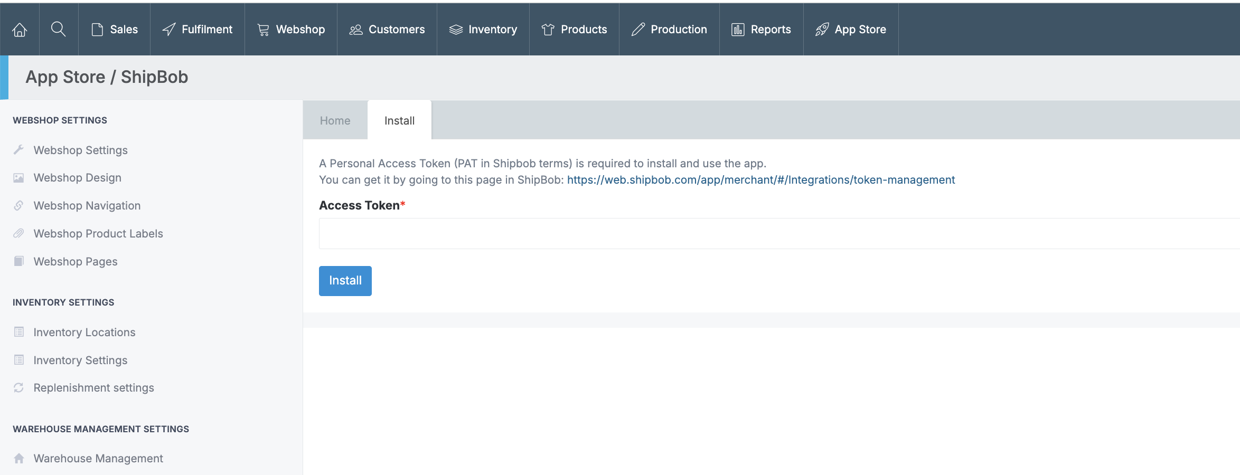The image size is (1240, 475).
Task: Click the Inventory layers icon
Action: coord(456,30)
